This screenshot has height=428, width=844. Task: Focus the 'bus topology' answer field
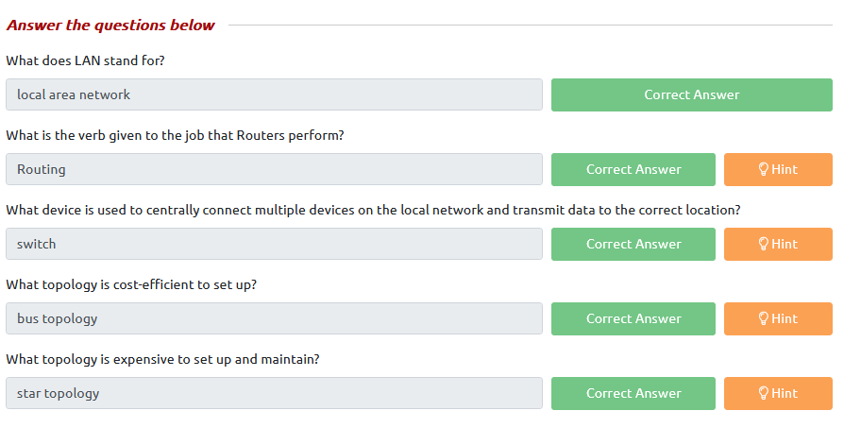click(x=274, y=318)
